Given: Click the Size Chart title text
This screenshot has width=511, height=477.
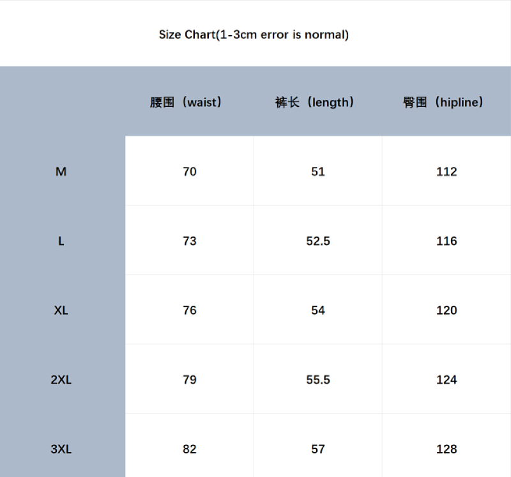Looking at the screenshot, I should pyautogui.click(x=254, y=35).
